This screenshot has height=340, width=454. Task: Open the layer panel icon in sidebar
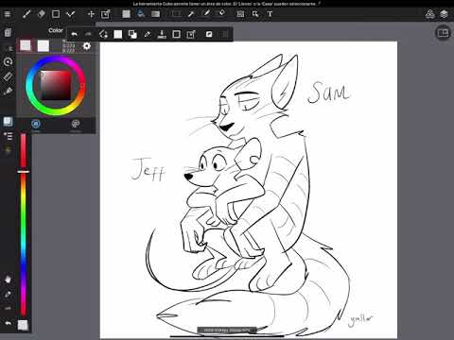coord(8,122)
